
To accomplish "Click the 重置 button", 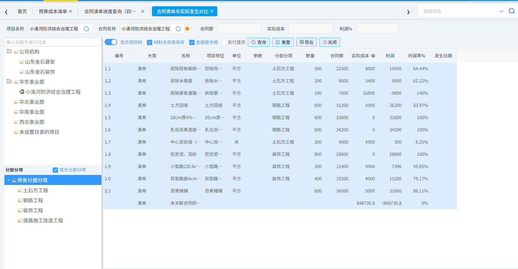I will 283,42.
